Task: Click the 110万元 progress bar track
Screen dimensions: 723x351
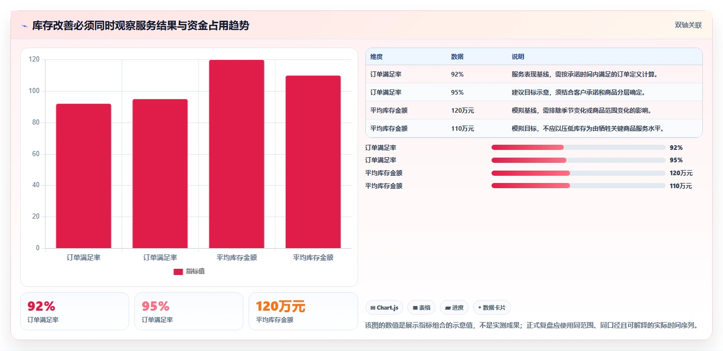Action: pos(578,186)
